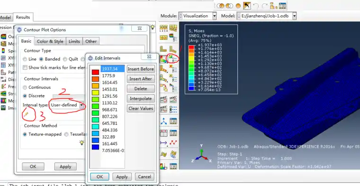Open XY Data Manager icon
This screenshot has height=186, width=360.
[173, 133]
